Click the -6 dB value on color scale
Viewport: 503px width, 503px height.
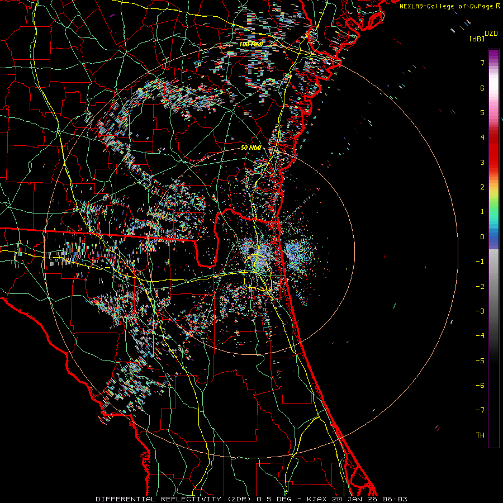point(480,386)
